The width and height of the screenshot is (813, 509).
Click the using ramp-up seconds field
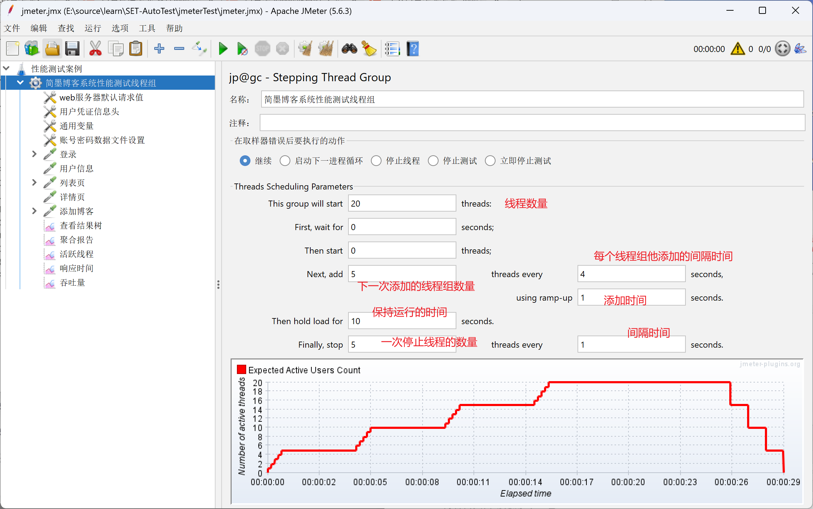click(631, 297)
